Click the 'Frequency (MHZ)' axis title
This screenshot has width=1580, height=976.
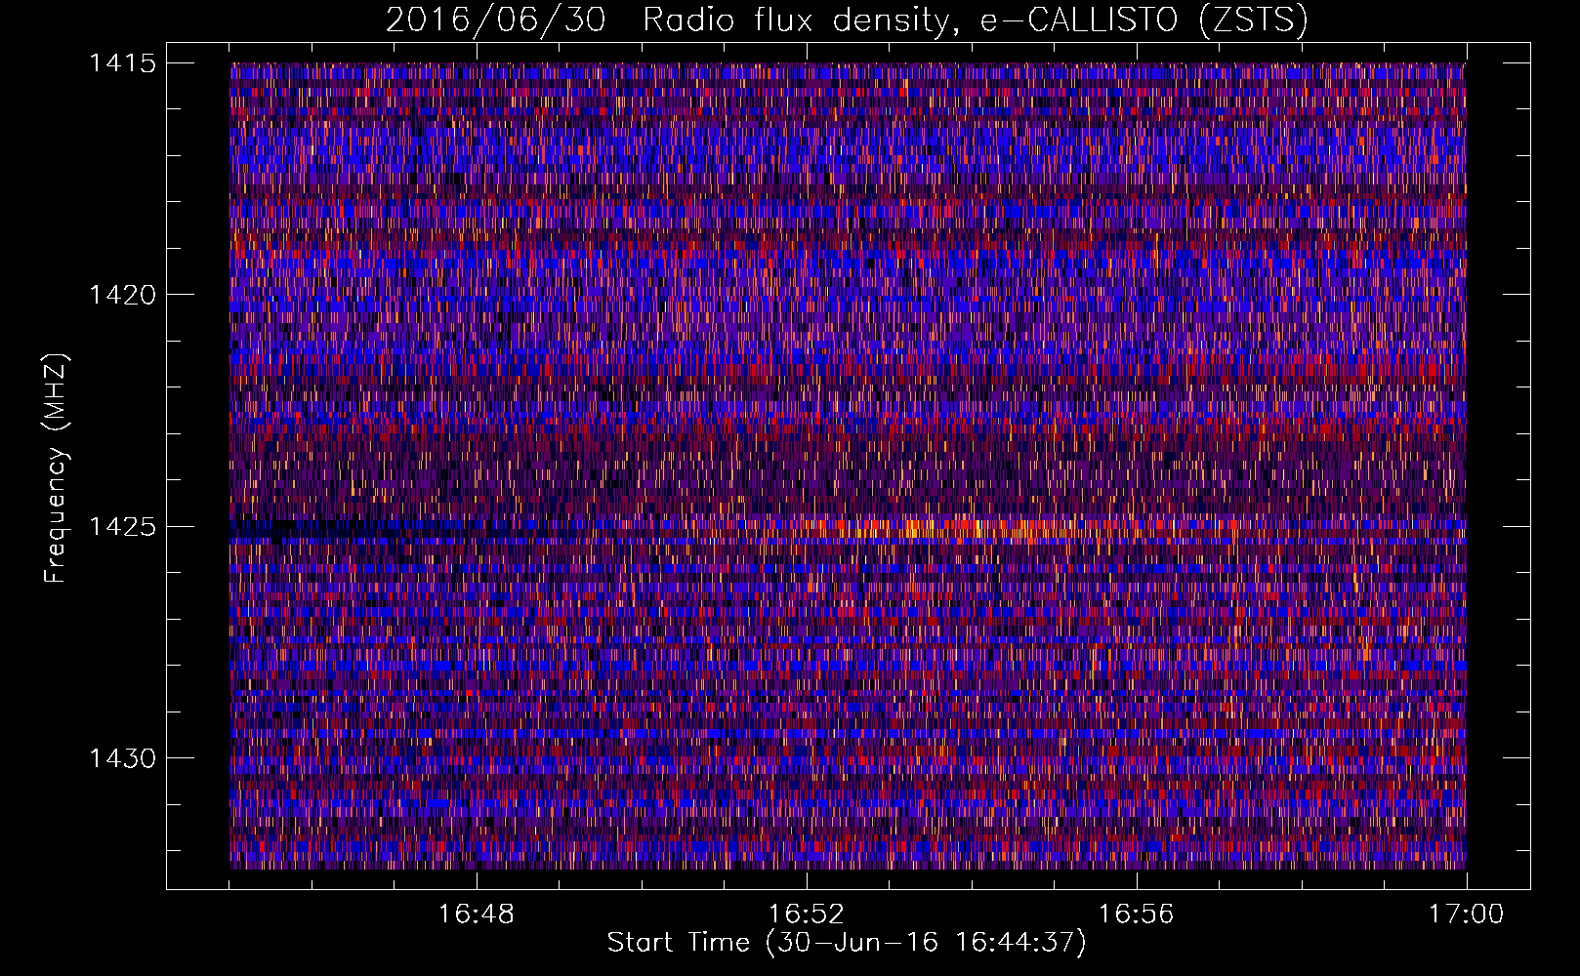[56, 468]
